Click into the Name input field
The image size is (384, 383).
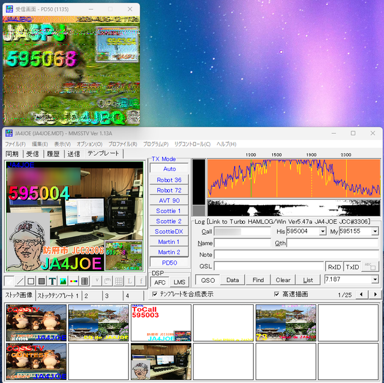(242, 243)
